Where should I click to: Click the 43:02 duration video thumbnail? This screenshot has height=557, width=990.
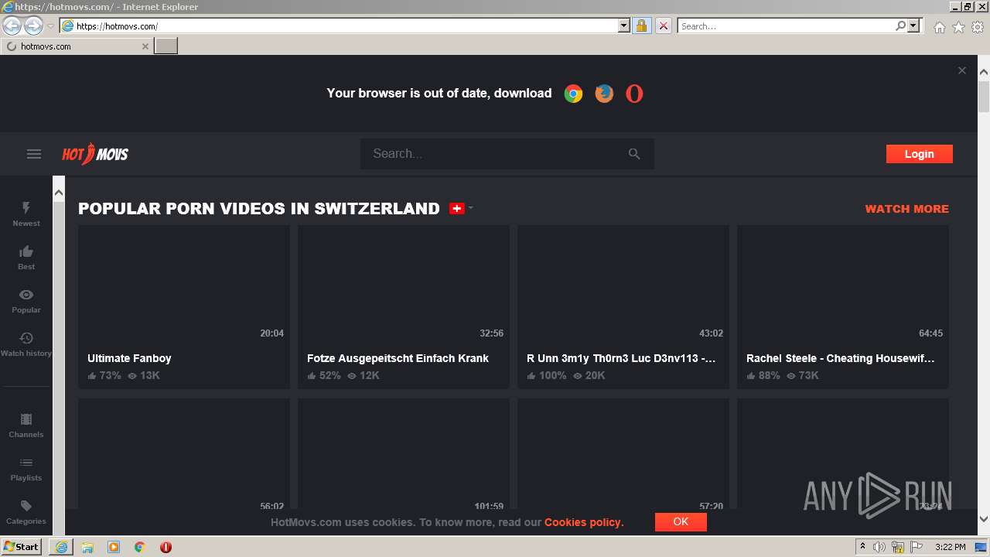pos(623,284)
